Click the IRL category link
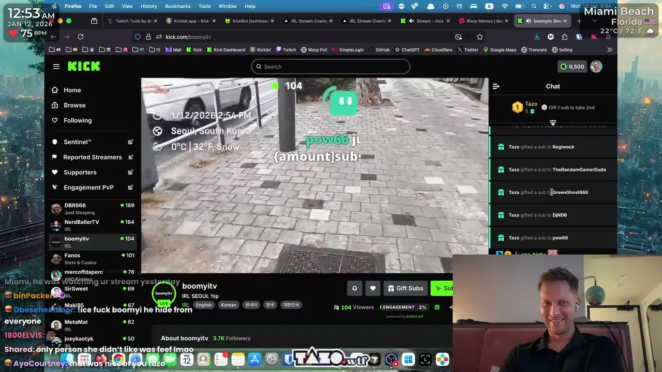This screenshot has height=372, width=662. 185,305
